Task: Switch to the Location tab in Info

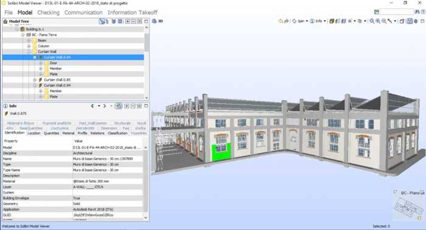Action: (34, 134)
